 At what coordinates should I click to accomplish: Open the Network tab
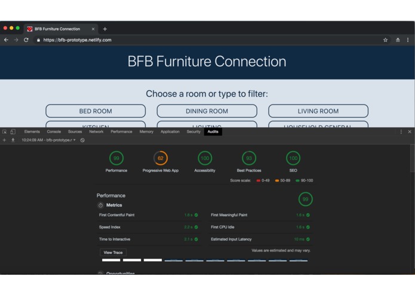(x=96, y=131)
